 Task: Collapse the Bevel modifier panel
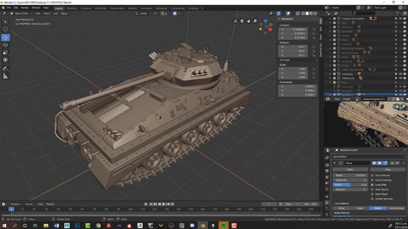[x=335, y=163]
